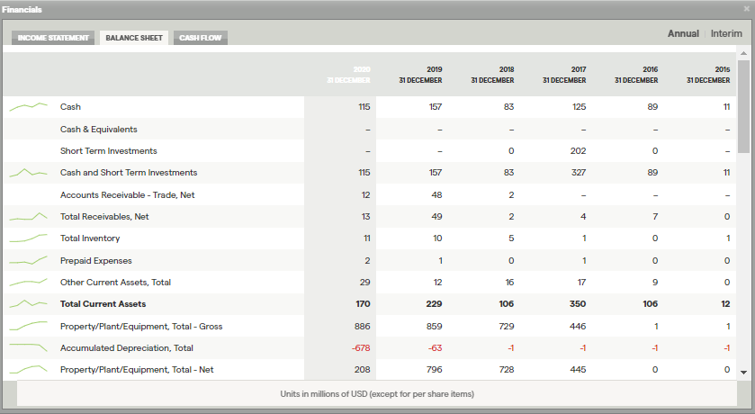Click 2020 PP&E Gross value 886
Viewport: 755px width, 414px height.
362,327
